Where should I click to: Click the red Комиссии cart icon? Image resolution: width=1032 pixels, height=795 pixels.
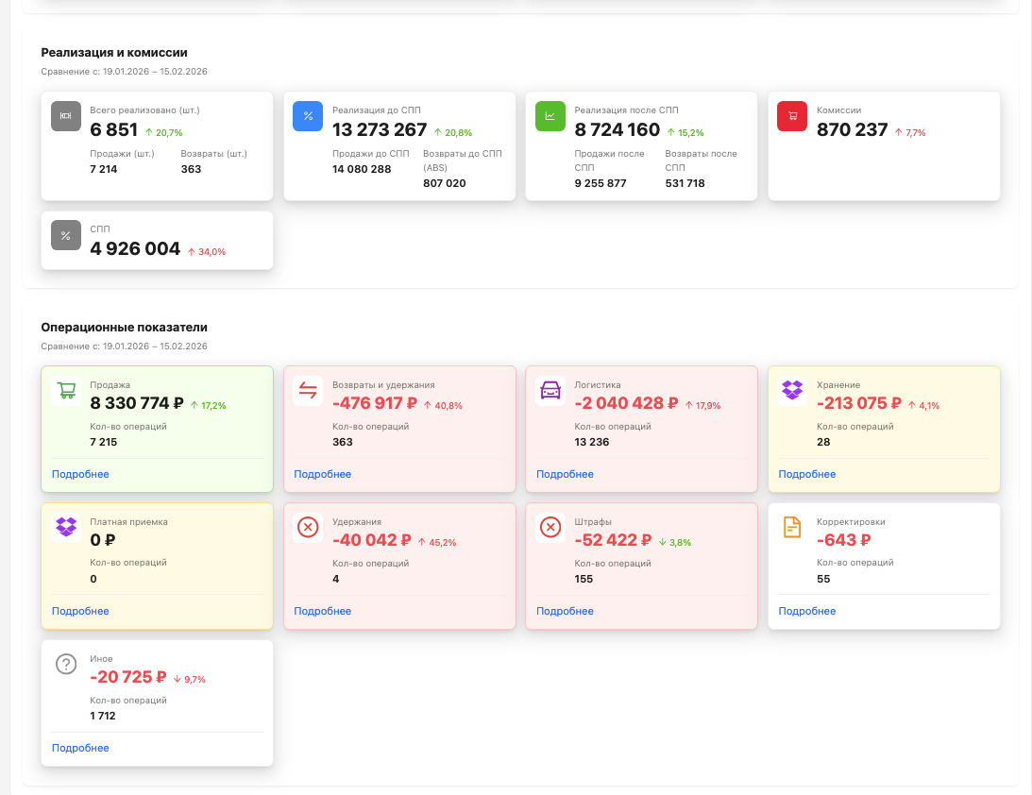[x=792, y=116]
